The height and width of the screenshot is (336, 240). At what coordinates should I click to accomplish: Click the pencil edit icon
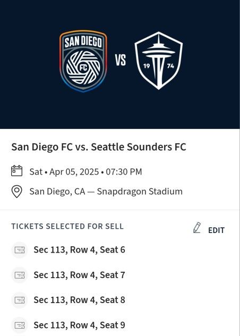197,228
